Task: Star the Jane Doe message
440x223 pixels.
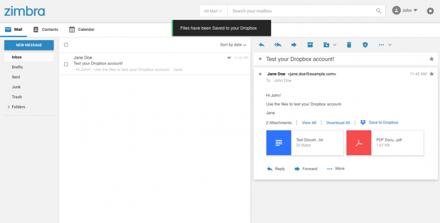Action: click(x=432, y=74)
